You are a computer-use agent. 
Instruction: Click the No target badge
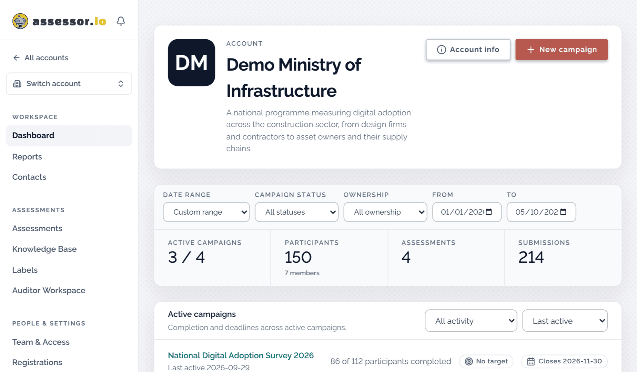tap(486, 361)
